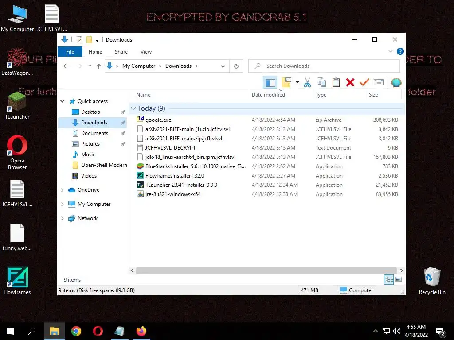Click the orange checkmark Properties icon
Image resolution: width=454 pixels, height=340 pixels.
pos(364,83)
